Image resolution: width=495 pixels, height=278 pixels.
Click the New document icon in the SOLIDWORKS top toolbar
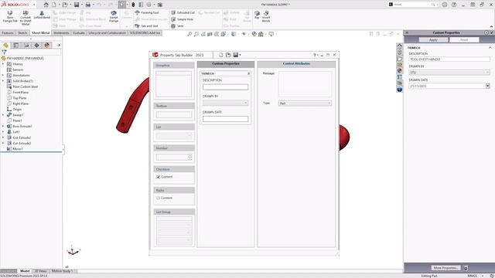pos(54,5)
